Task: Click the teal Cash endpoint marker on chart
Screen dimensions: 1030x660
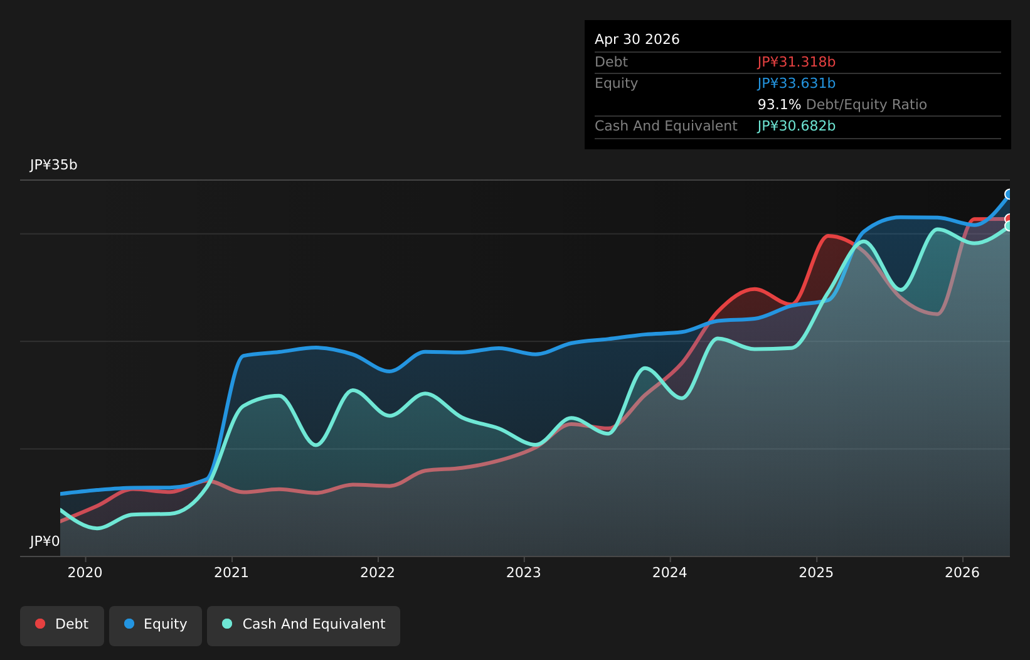Action: 1009,226
